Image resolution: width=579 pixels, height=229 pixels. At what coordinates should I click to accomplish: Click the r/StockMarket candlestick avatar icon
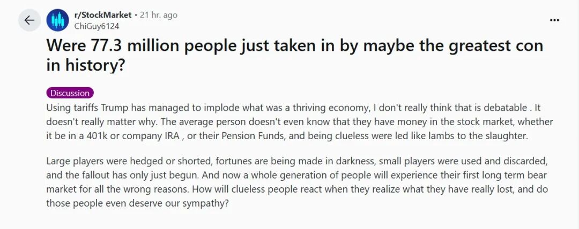57,20
